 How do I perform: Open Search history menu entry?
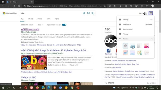point(136,29)
